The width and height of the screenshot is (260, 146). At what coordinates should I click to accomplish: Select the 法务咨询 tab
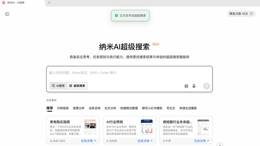95,108
